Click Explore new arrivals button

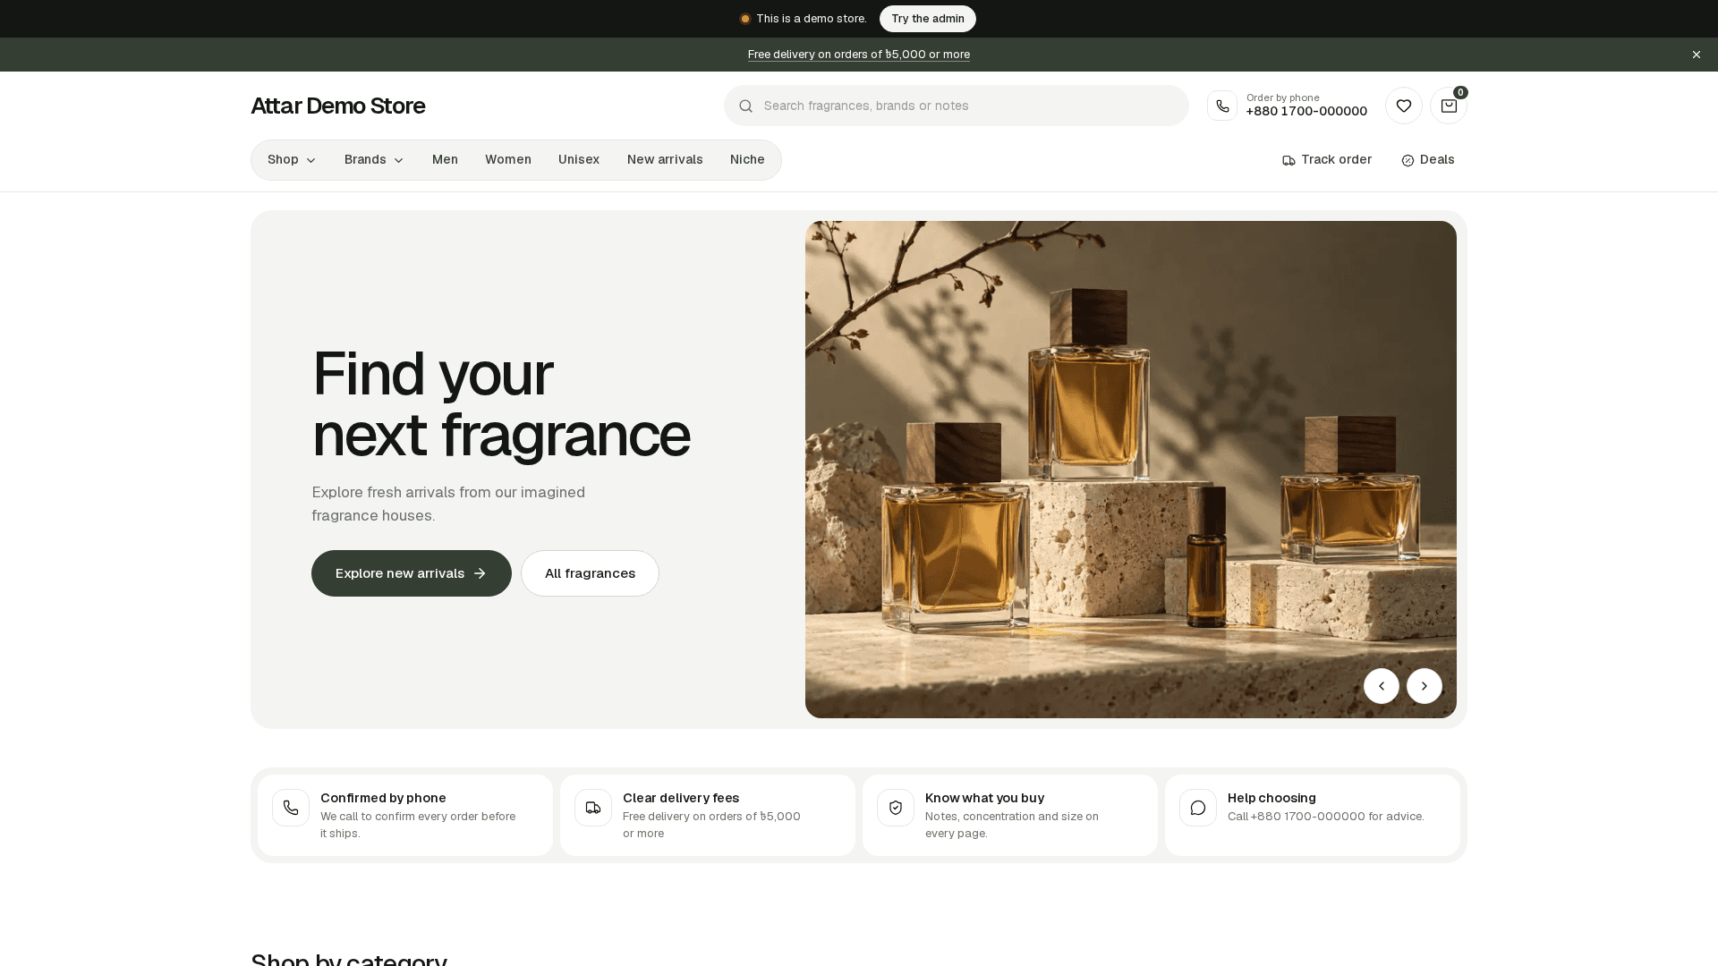(412, 573)
